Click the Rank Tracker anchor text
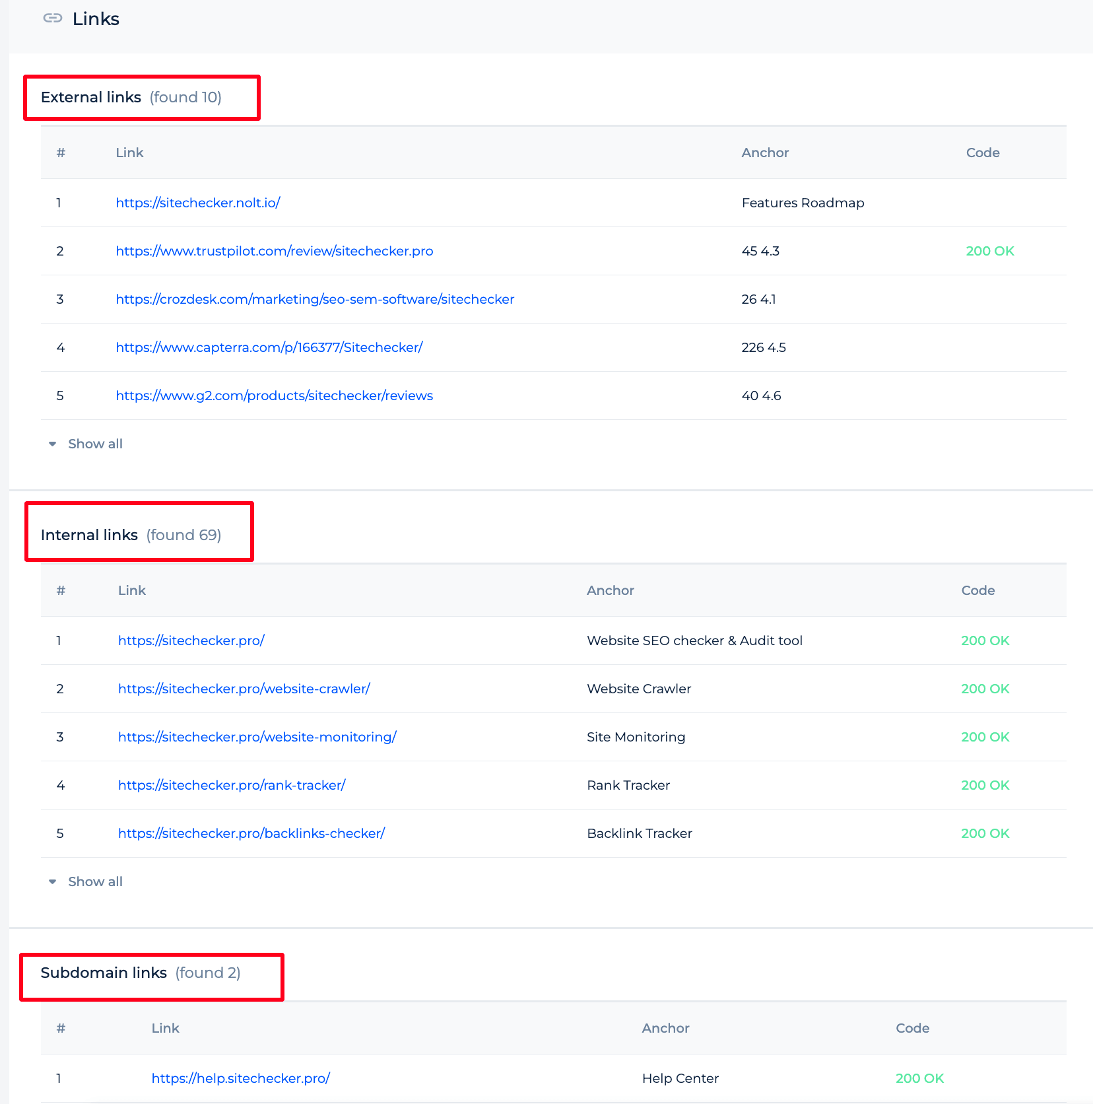The image size is (1093, 1104). tap(628, 785)
